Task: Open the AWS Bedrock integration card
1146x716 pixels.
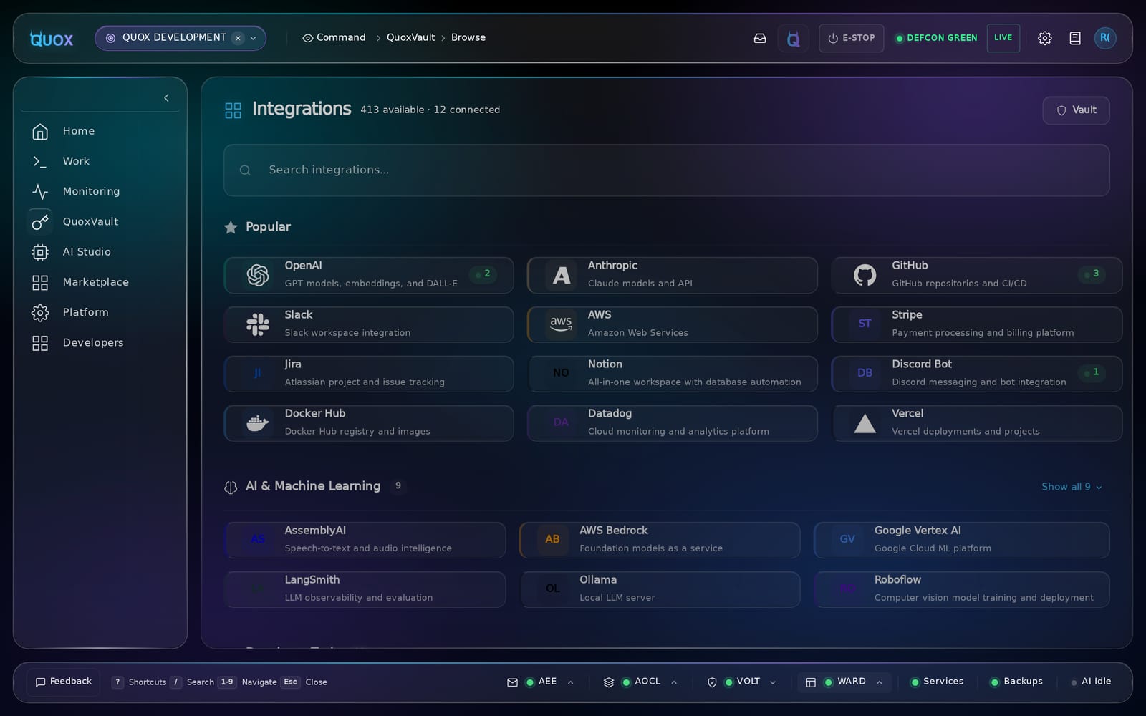Action: 660,540
